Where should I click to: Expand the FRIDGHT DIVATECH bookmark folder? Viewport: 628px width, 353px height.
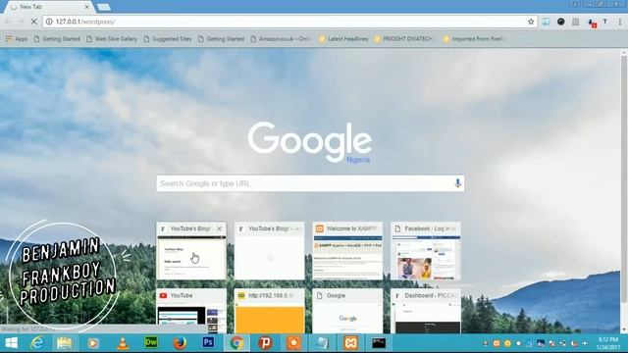tap(405, 39)
